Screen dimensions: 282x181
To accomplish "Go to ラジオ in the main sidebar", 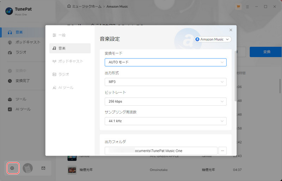I will [23, 52].
